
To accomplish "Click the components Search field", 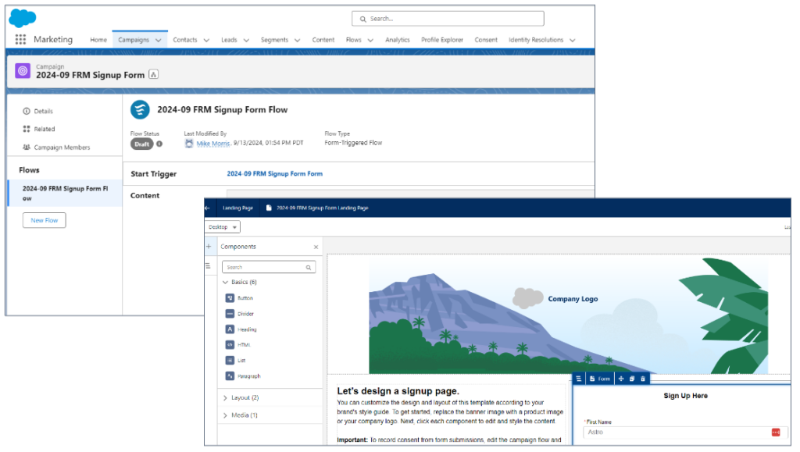I will (x=269, y=267).
